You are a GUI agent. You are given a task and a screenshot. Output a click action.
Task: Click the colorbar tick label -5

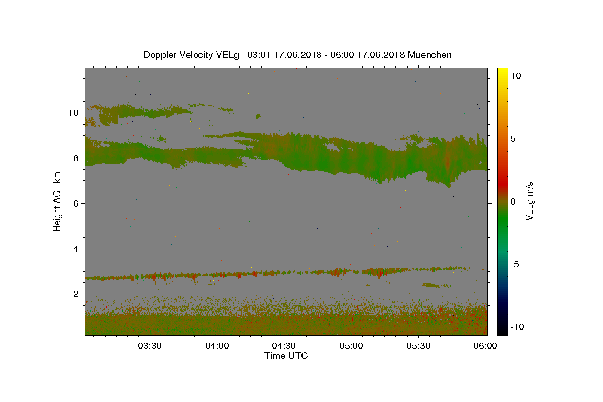coord(514,264)
